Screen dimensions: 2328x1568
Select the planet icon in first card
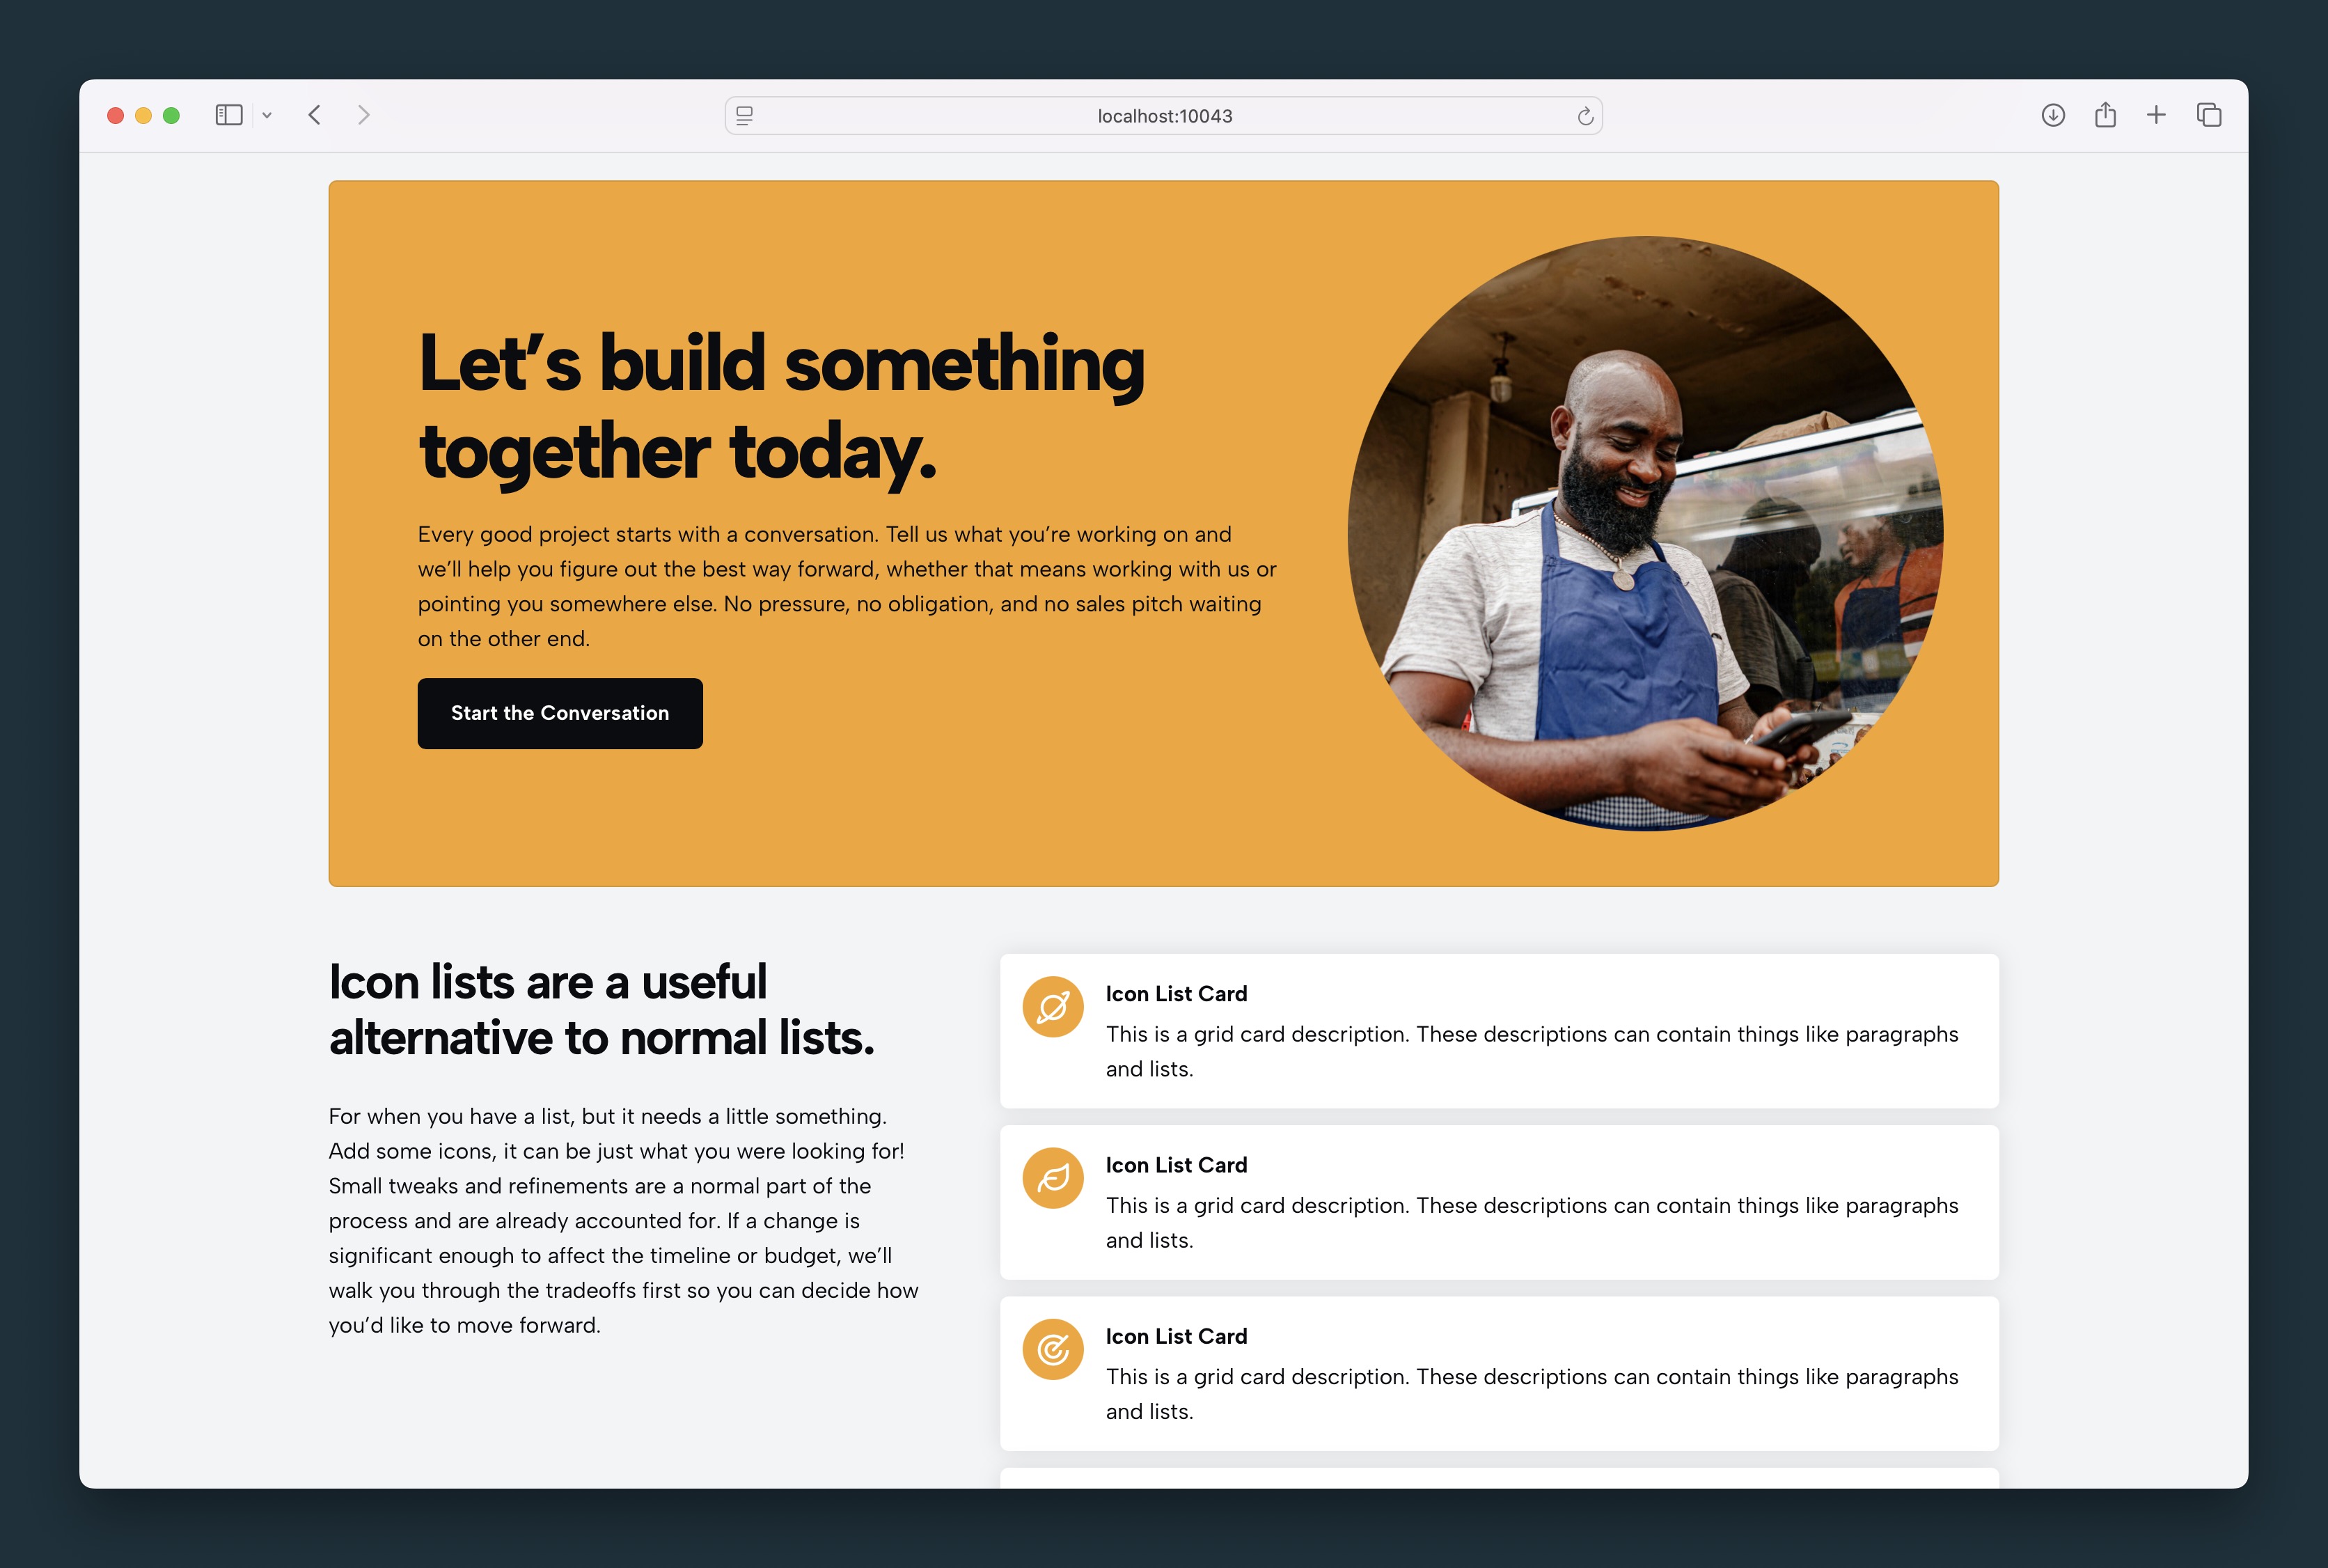(1053, 1007)
